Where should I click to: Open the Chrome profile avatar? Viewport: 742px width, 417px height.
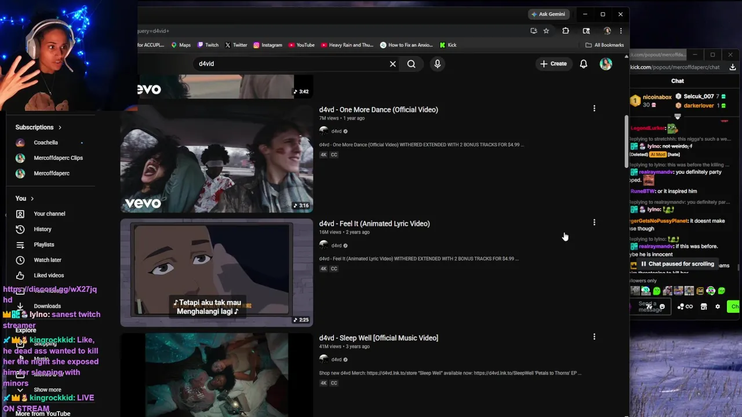click(607, 31)
